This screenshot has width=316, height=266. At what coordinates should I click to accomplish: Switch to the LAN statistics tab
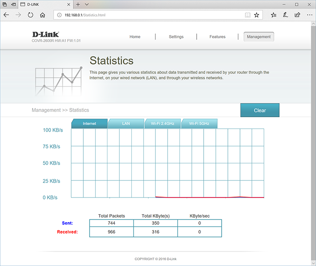point(126,124)
